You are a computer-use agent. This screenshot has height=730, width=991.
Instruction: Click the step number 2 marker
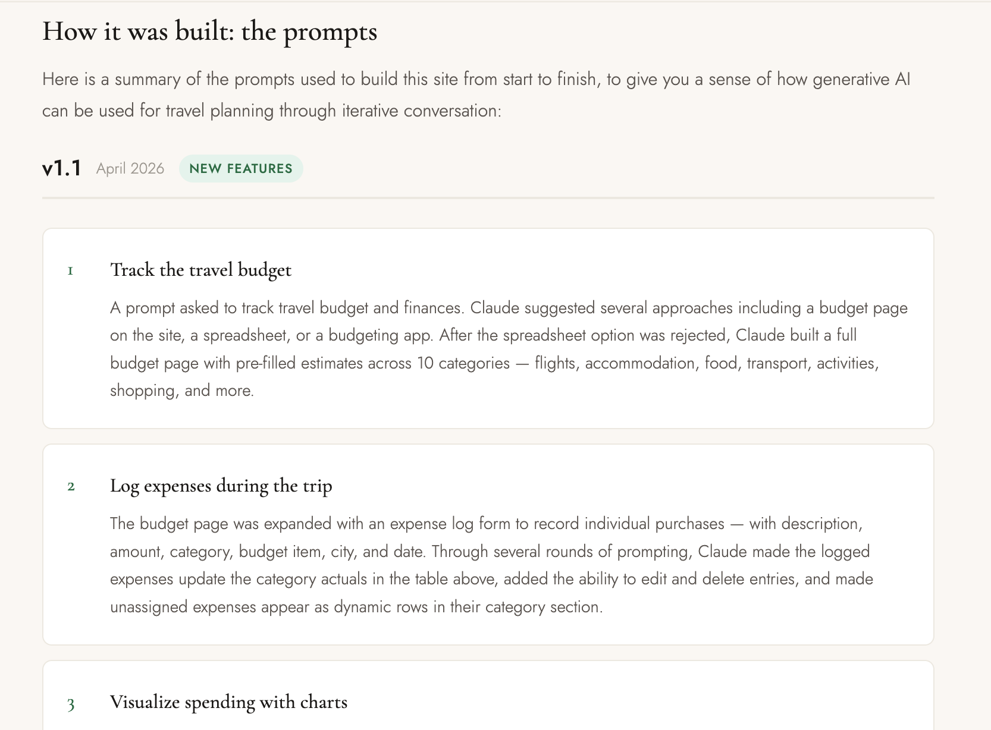pyautogui.click(x=71, y=487)
